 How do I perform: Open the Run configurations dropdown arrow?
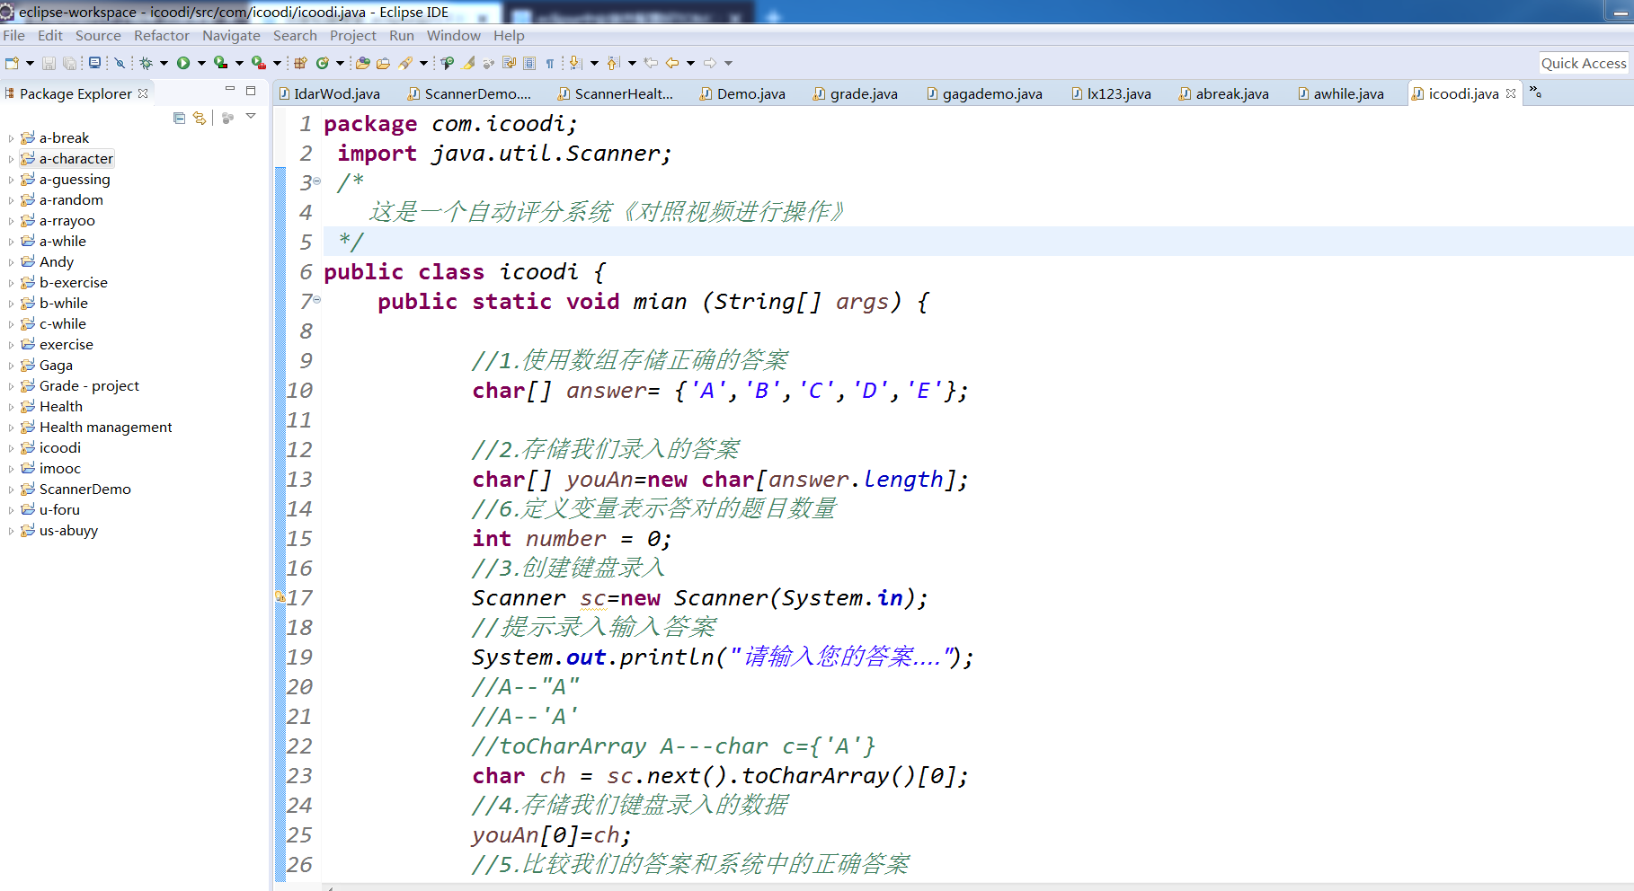201,63
